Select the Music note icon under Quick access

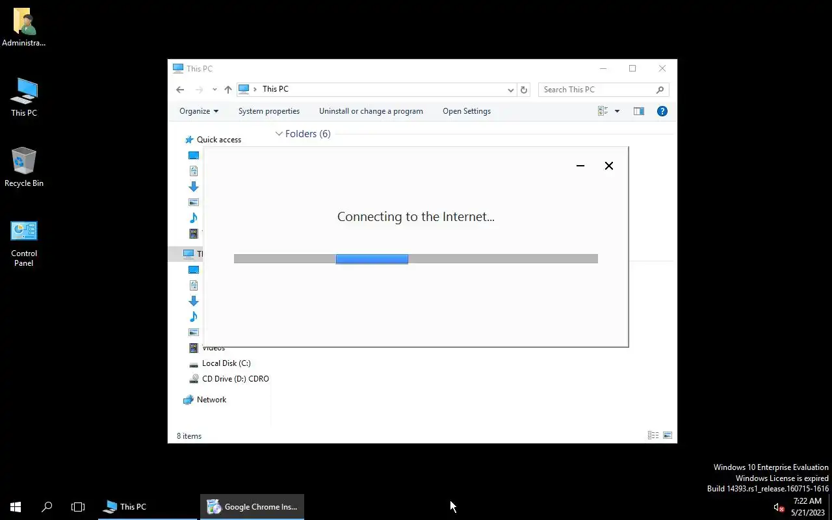coord(194,218)
